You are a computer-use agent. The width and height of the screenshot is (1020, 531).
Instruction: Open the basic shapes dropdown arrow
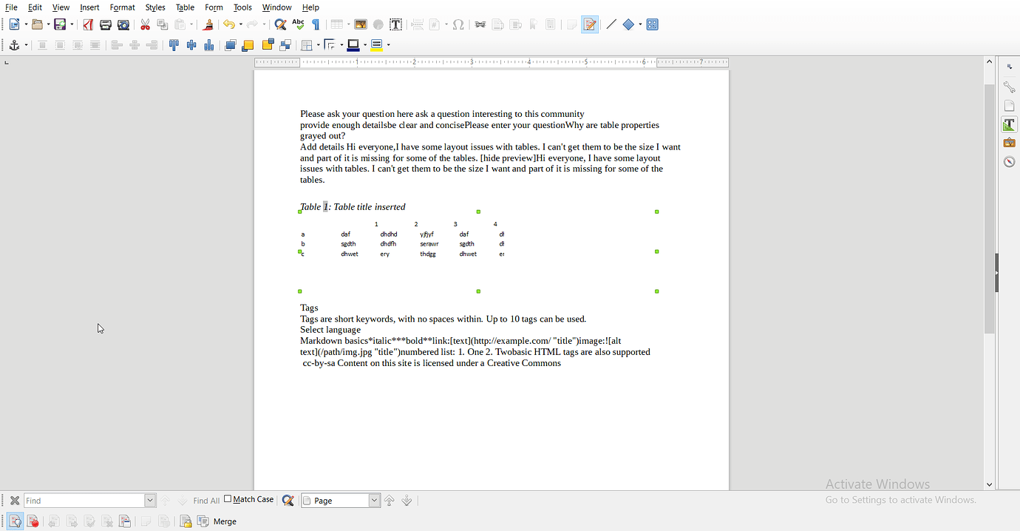(x=640, y=24)
